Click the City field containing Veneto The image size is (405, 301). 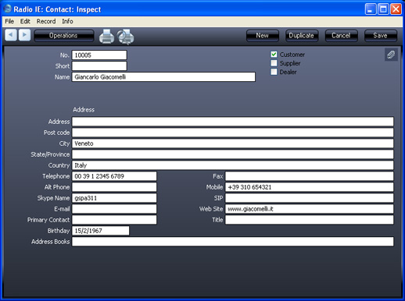click(x=232, y=143)
